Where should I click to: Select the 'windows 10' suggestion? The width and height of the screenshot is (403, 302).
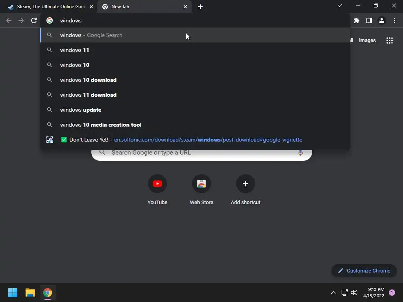(x=195, y=65)
